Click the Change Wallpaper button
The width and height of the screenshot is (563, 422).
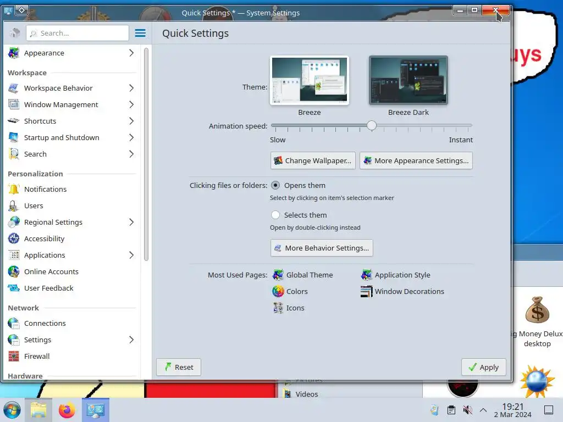[x=313, y=160]
